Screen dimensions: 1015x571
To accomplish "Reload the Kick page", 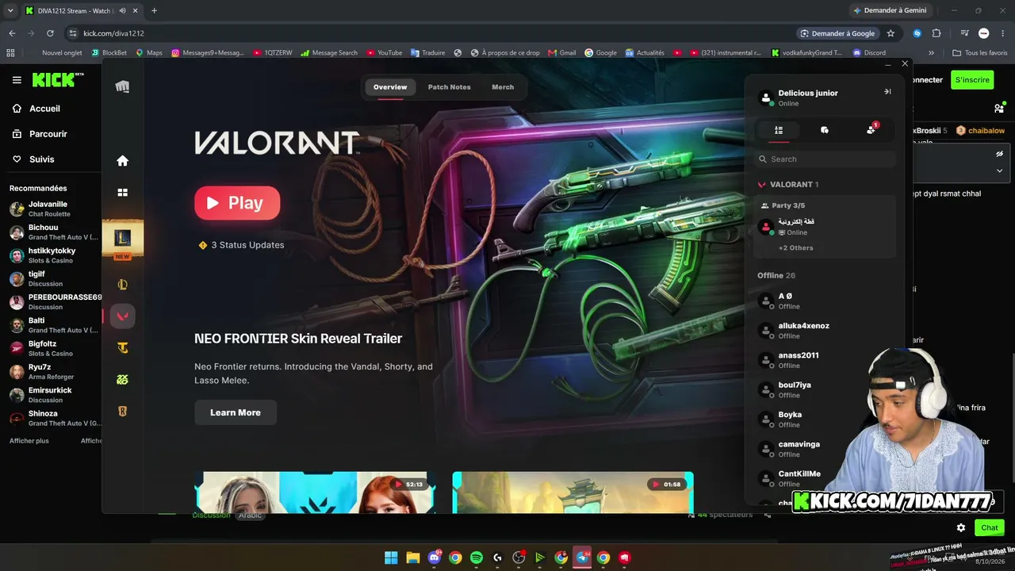I will coord(50,33).
